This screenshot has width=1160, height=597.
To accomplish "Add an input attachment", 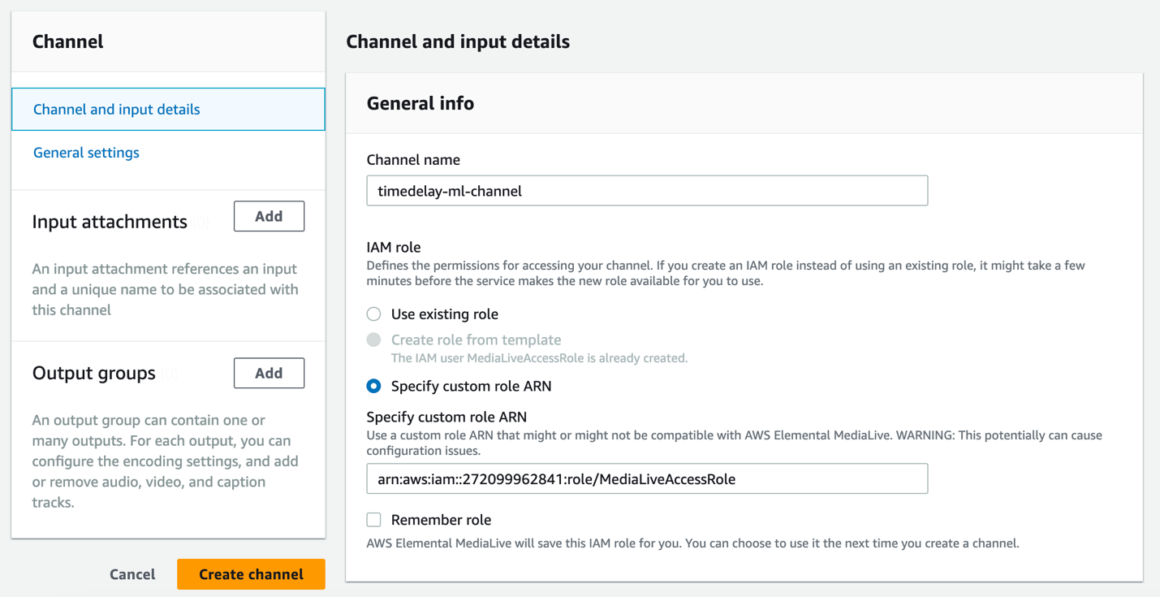I will coord(269,216).
